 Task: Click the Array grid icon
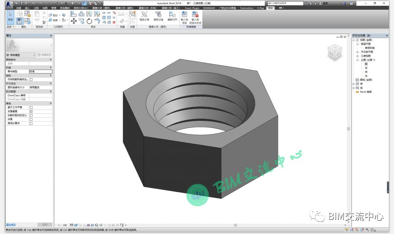[104, 18]
